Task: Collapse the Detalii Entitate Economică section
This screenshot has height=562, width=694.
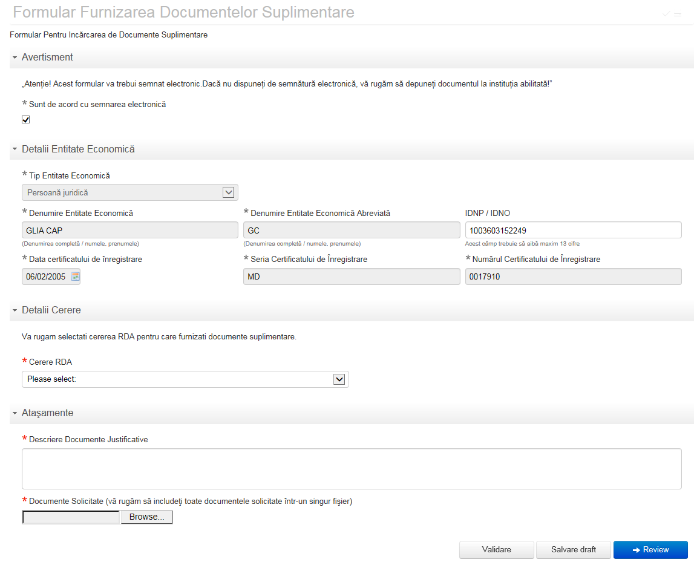Action: click(x=15, y=149)
